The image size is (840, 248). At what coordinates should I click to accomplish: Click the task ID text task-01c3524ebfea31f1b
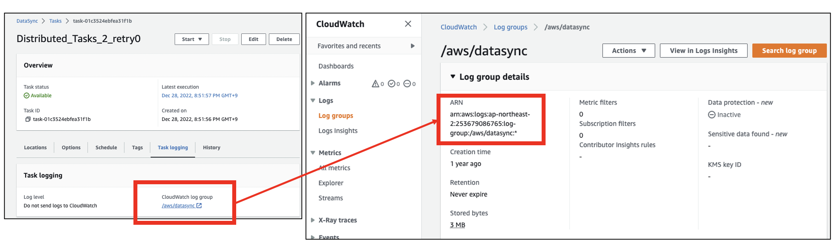tap(62, 119)
